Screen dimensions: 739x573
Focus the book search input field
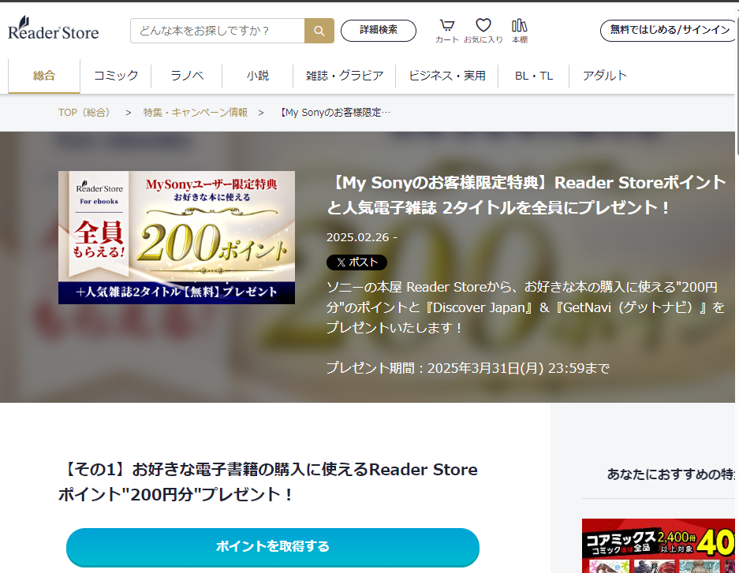tap(217, 31)
